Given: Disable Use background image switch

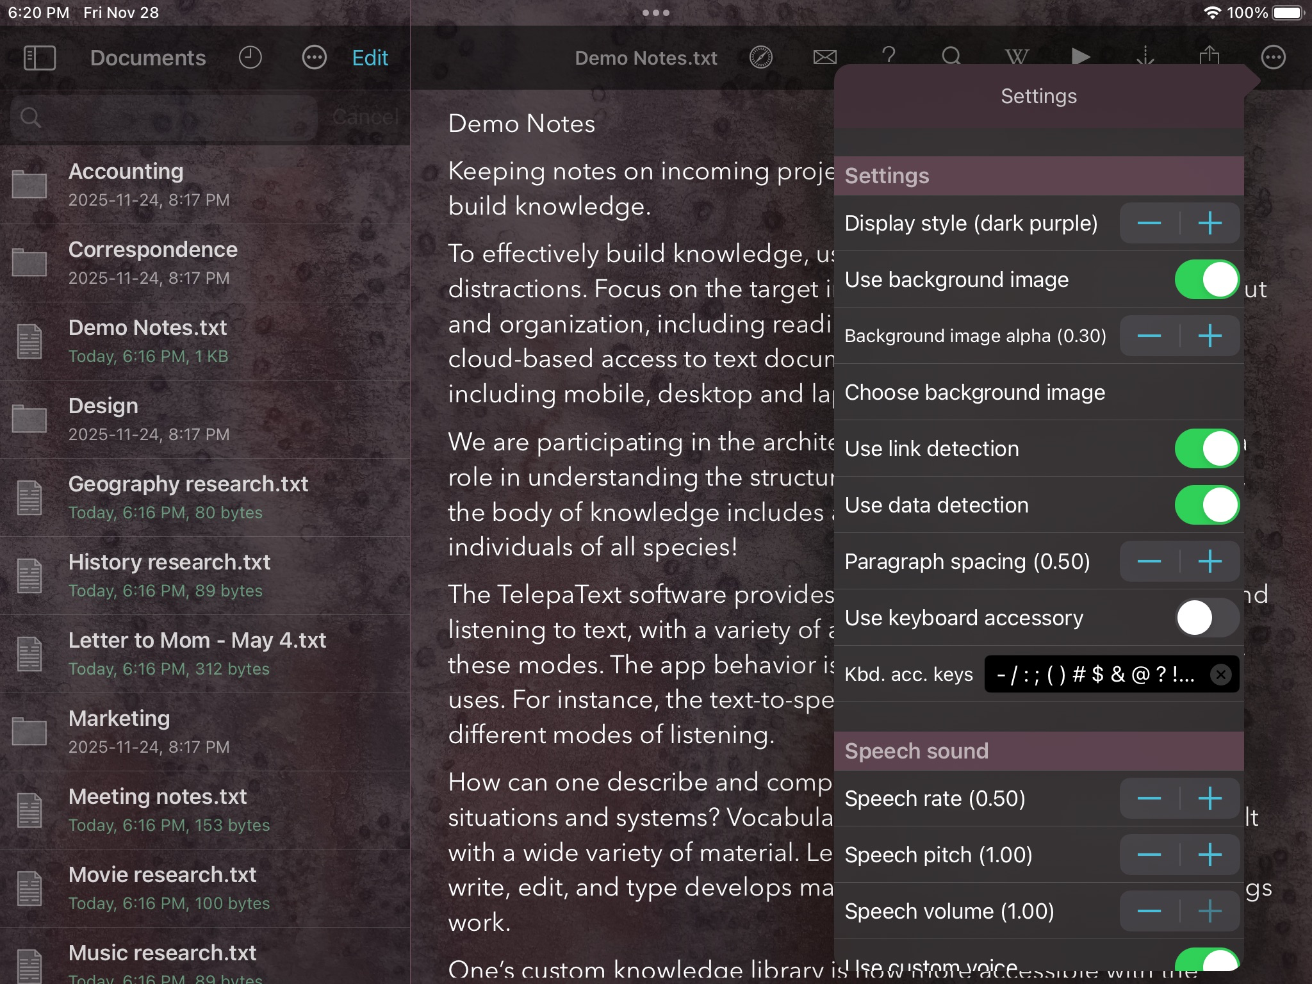Looking at the screenshot, I should point(1206,279).
